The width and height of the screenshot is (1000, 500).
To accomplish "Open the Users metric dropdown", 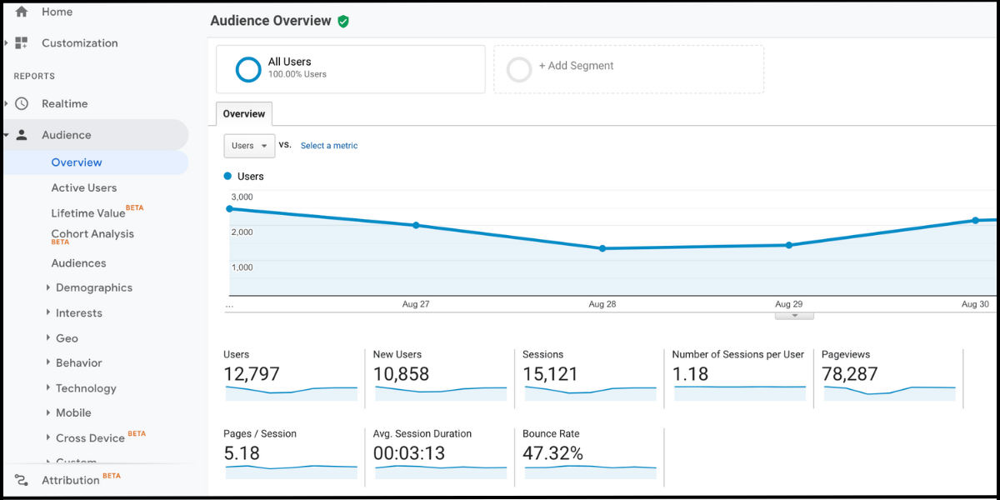I will coord(248,145).
